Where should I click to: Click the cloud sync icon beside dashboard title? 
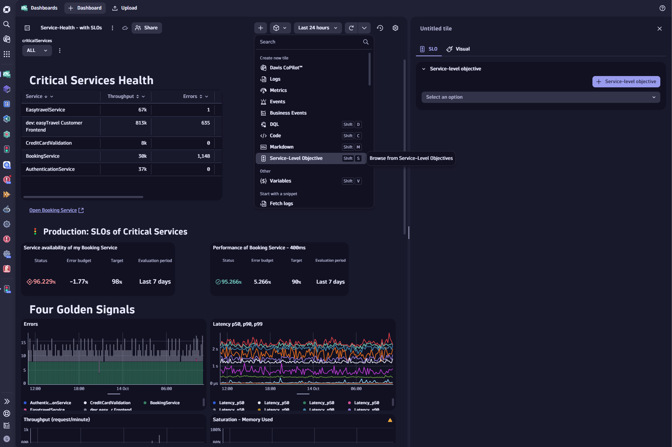[x=125, y=28]
